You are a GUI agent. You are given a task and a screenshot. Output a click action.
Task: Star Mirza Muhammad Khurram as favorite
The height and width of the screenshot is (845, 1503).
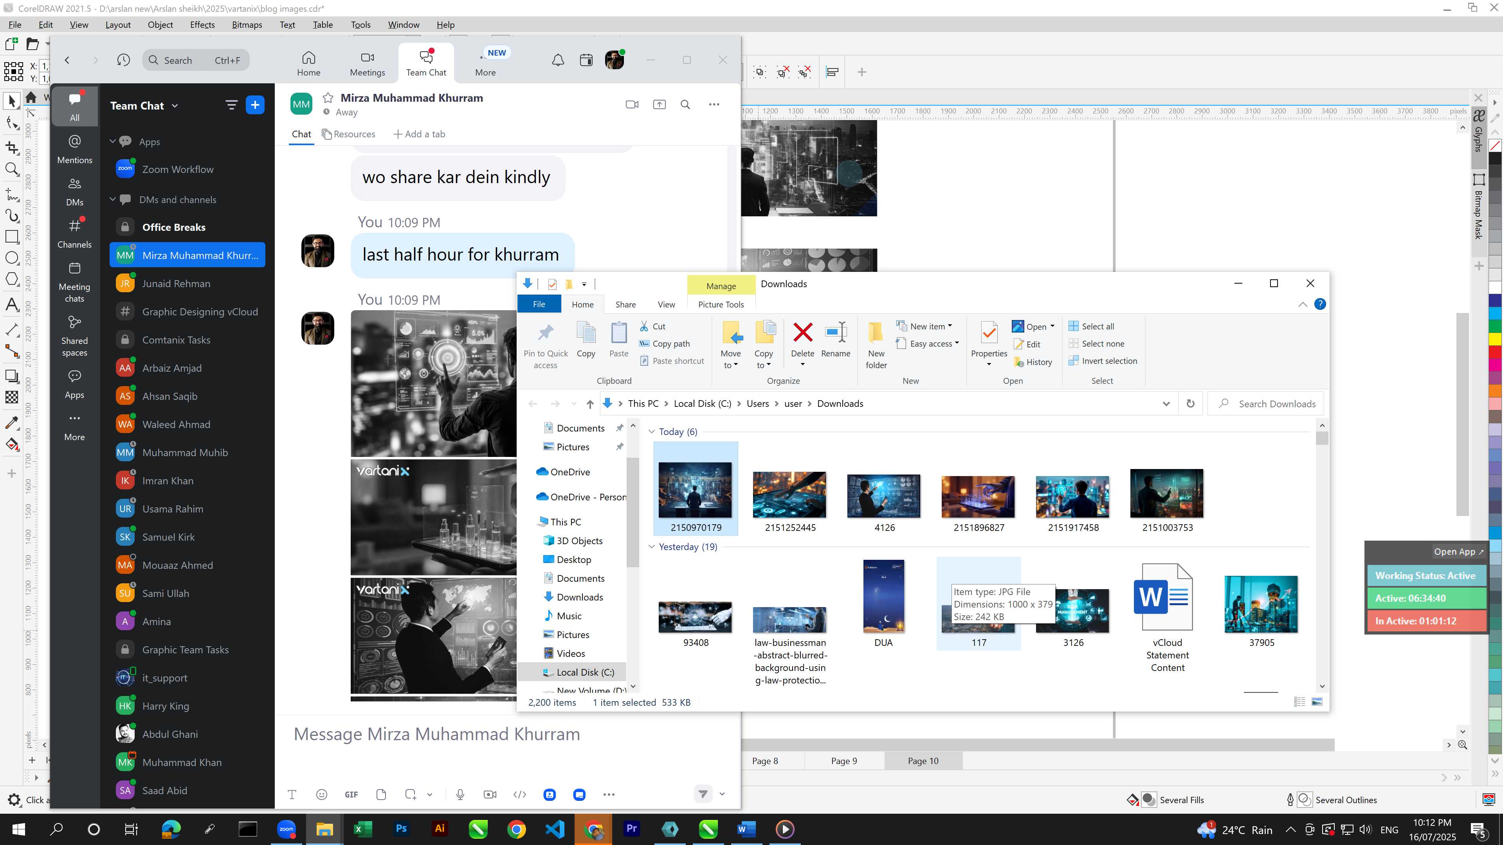[328, 98]
